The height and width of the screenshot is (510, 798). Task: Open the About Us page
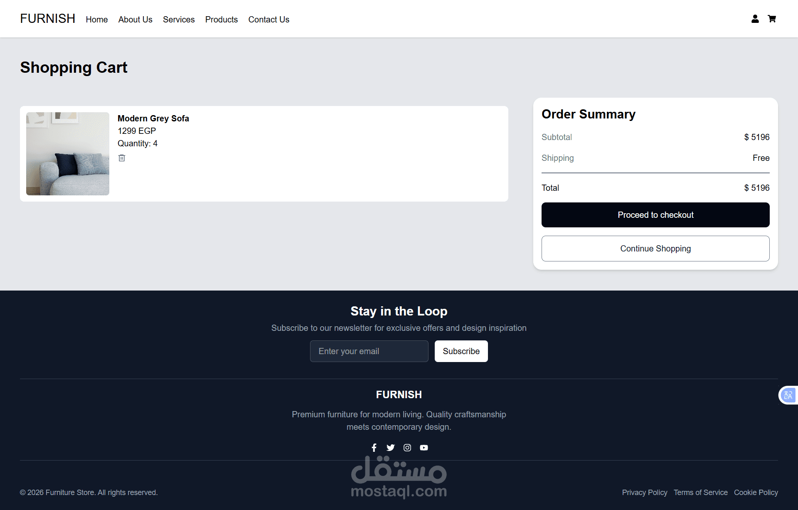pos(135,20)
